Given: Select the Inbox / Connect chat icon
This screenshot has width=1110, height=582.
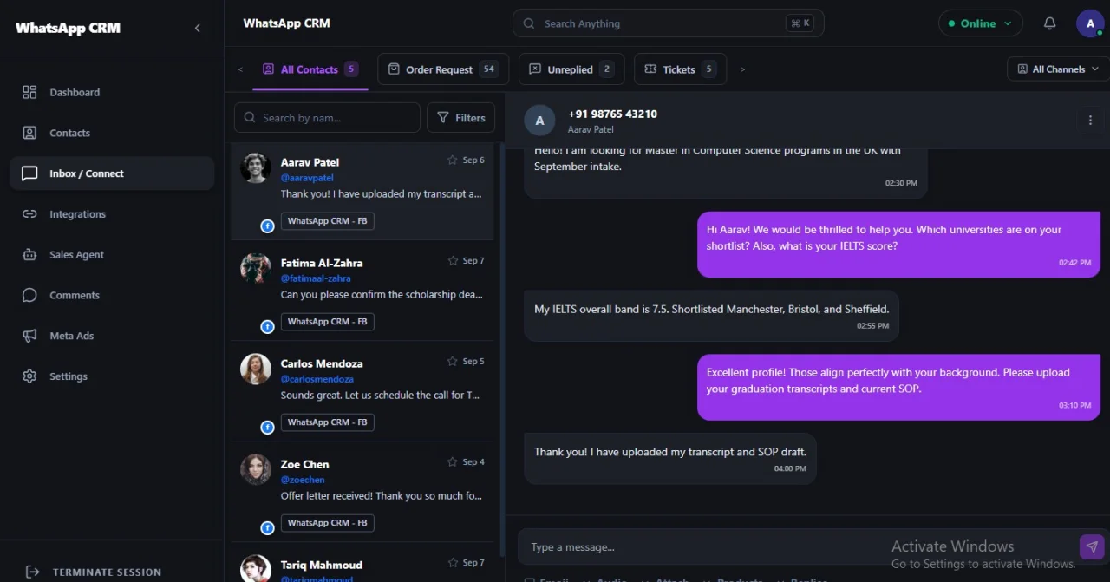Looking at the screenshot, I should click(29, 173).
